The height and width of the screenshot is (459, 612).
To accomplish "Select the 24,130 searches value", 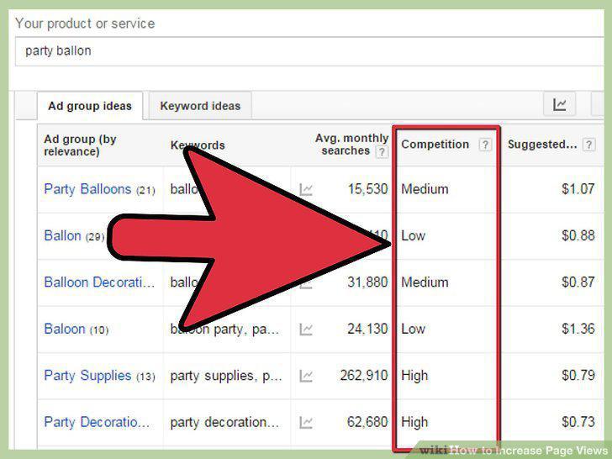I will click(367, 329).
